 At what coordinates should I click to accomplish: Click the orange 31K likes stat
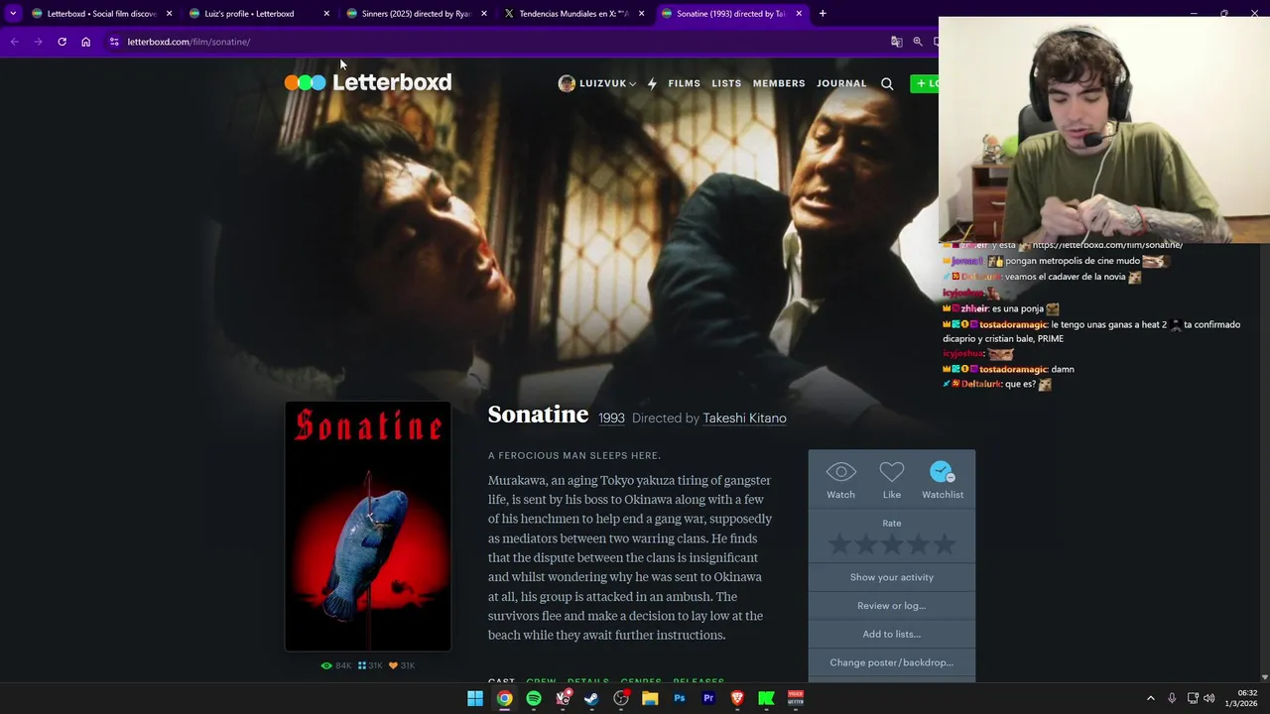point(402,665)
